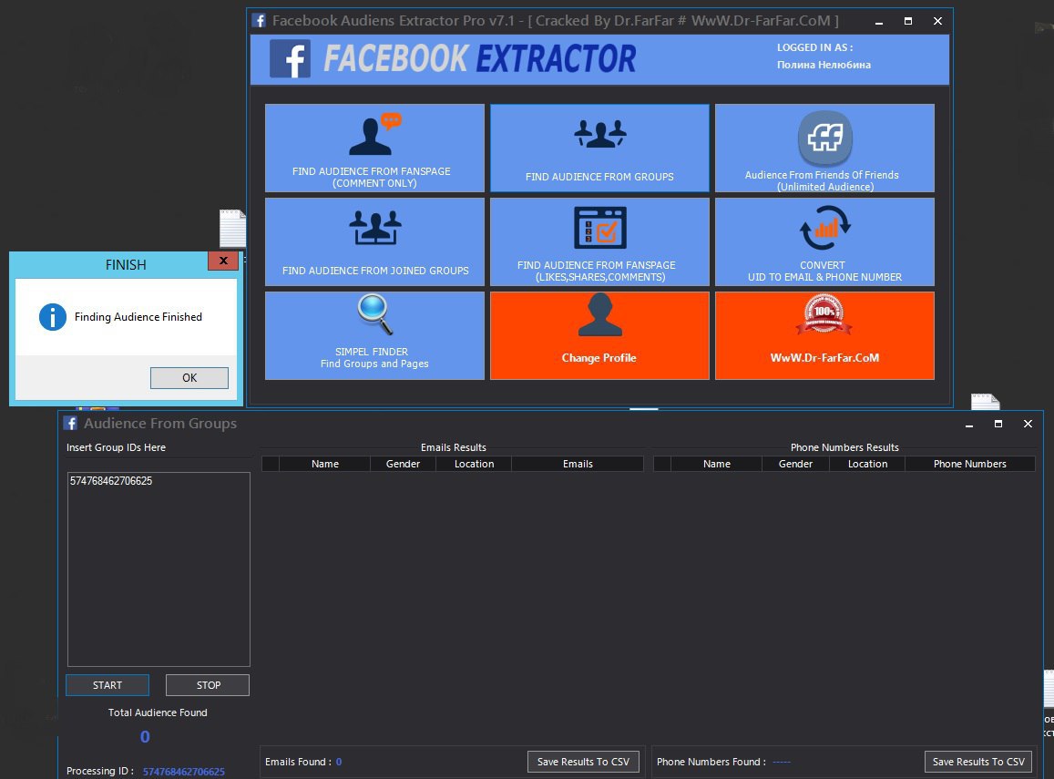Click the Group IDs text box
The height and width of the screenshot is (779, 1054).
[159, 569]
